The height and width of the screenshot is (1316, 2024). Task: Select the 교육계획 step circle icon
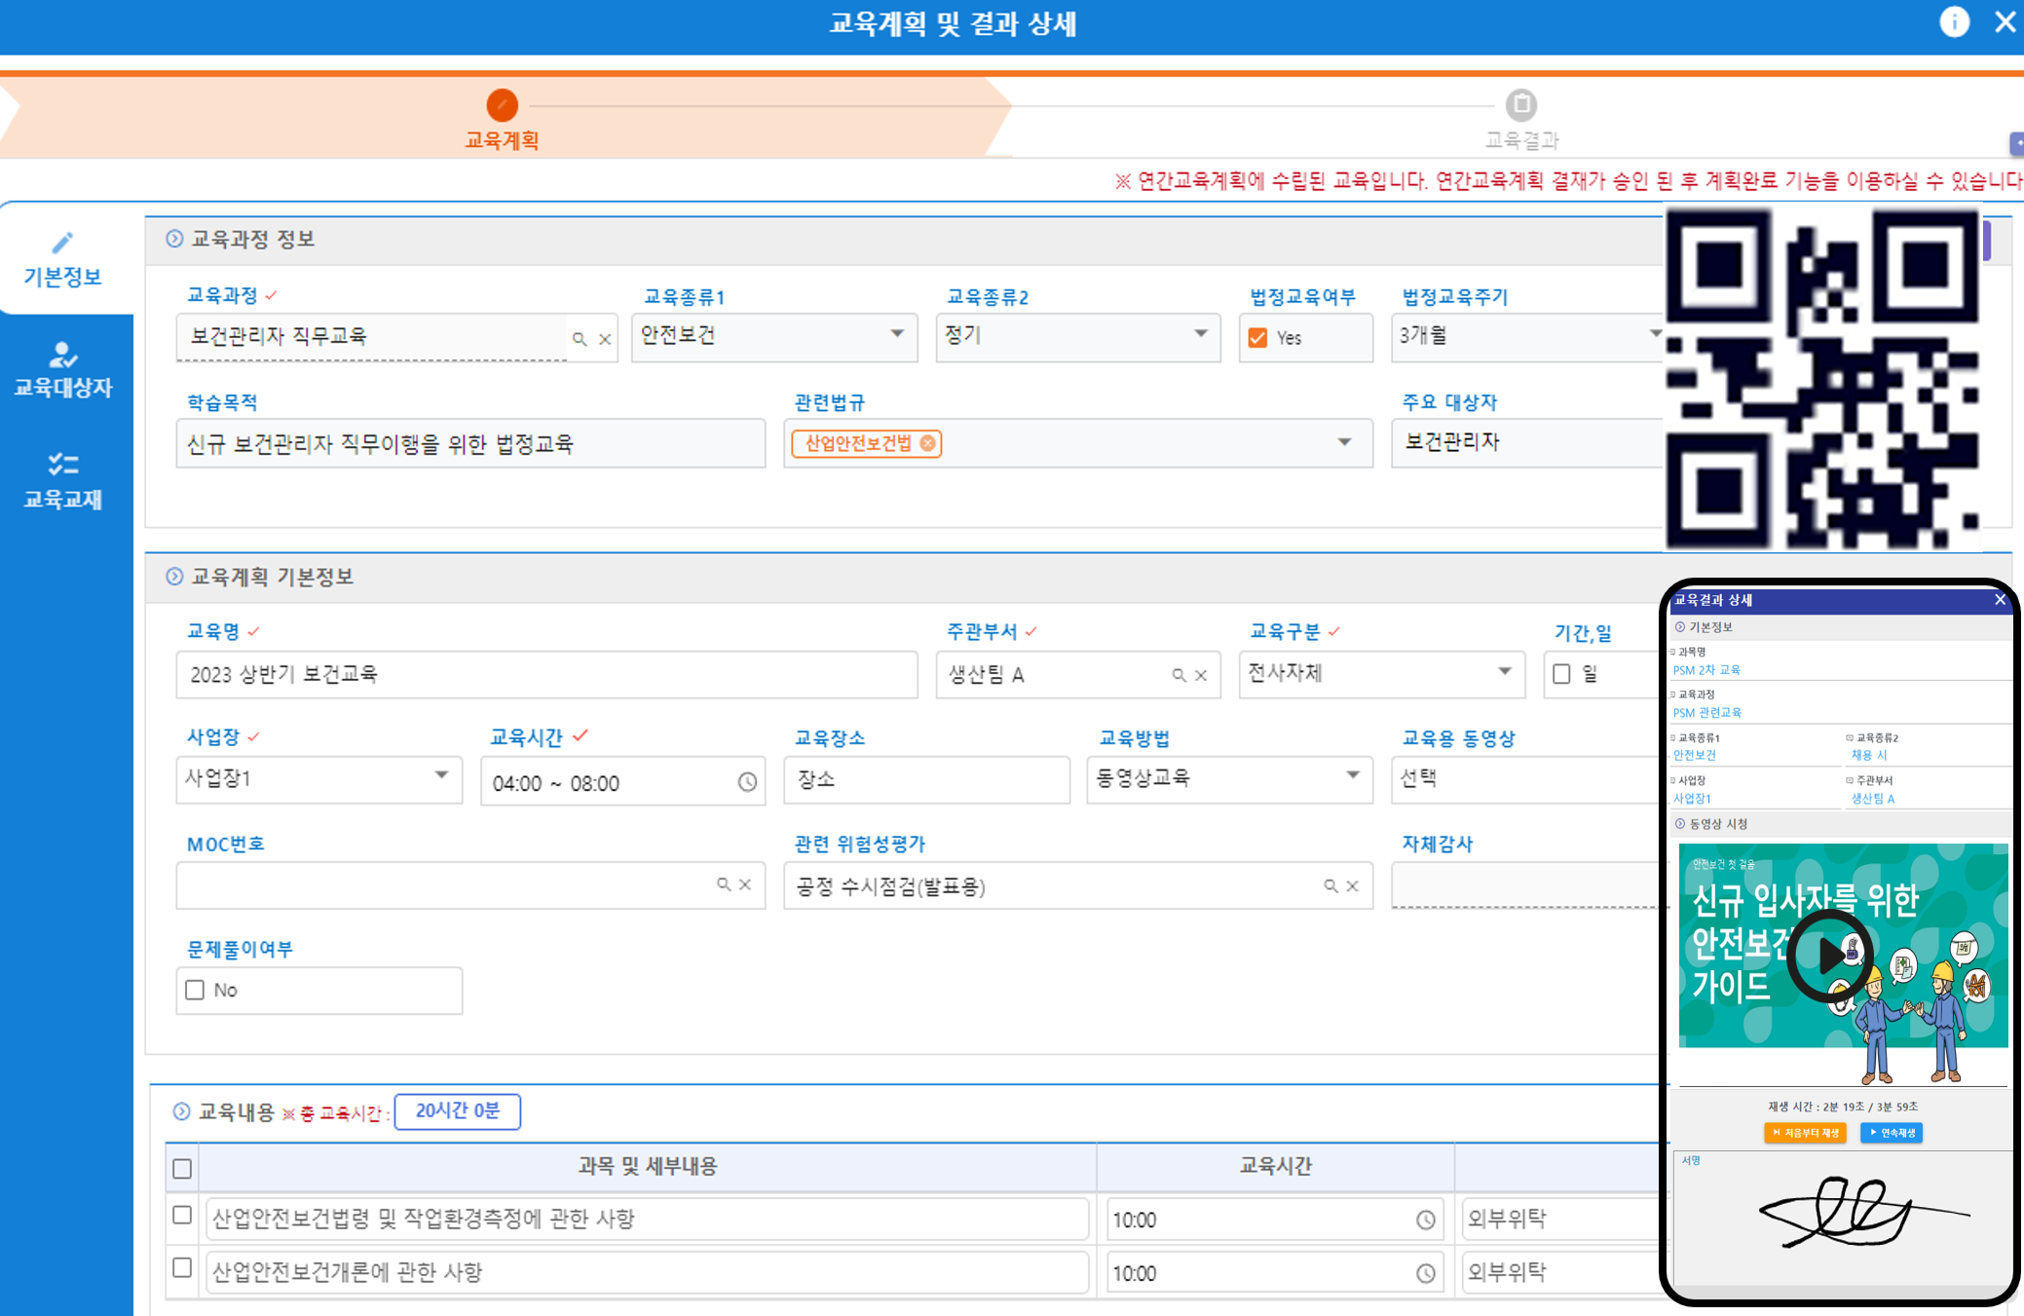[502, 104]
